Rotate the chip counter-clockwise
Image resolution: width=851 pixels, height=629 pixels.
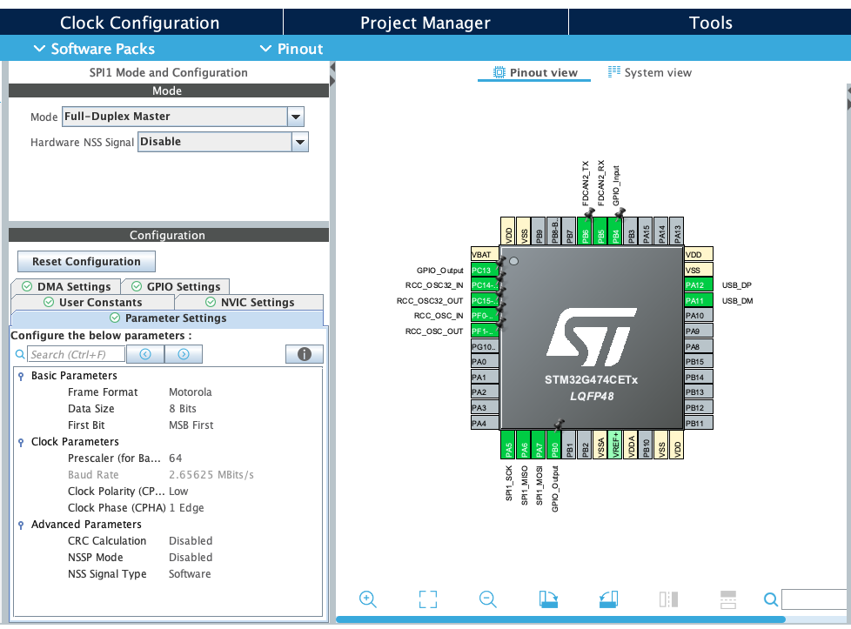[608, 599]
